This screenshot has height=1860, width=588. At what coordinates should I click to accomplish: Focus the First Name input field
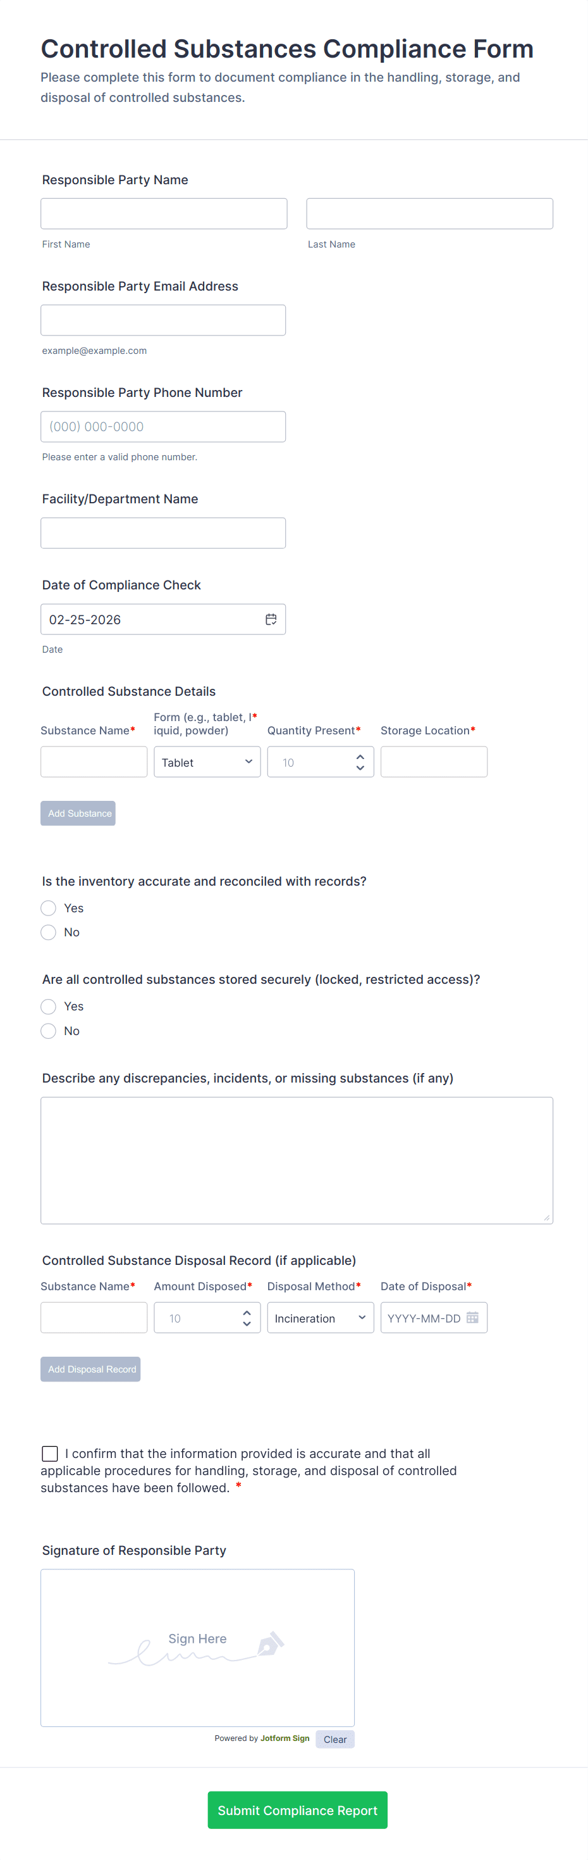pyautogui.click(x=164, y=214)
